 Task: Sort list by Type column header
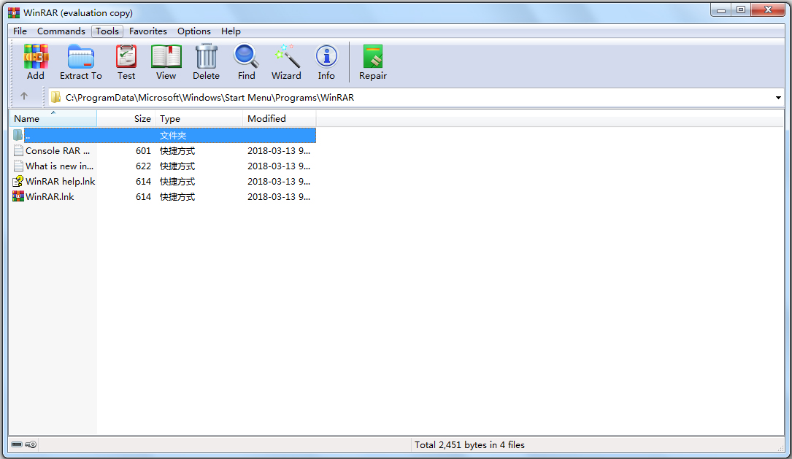[x=199, y=119]
